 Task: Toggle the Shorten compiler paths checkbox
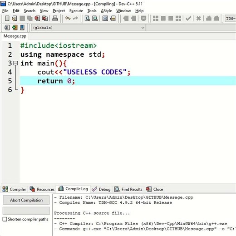click(x=5, y=219)
